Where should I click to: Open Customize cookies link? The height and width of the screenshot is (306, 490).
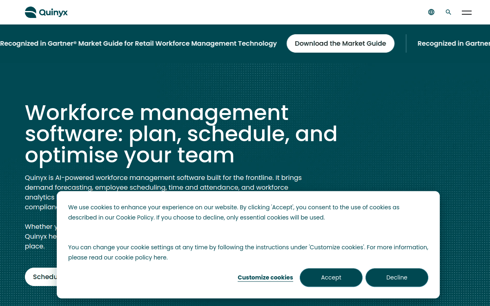pyautogui.click(x=265, y=277)
